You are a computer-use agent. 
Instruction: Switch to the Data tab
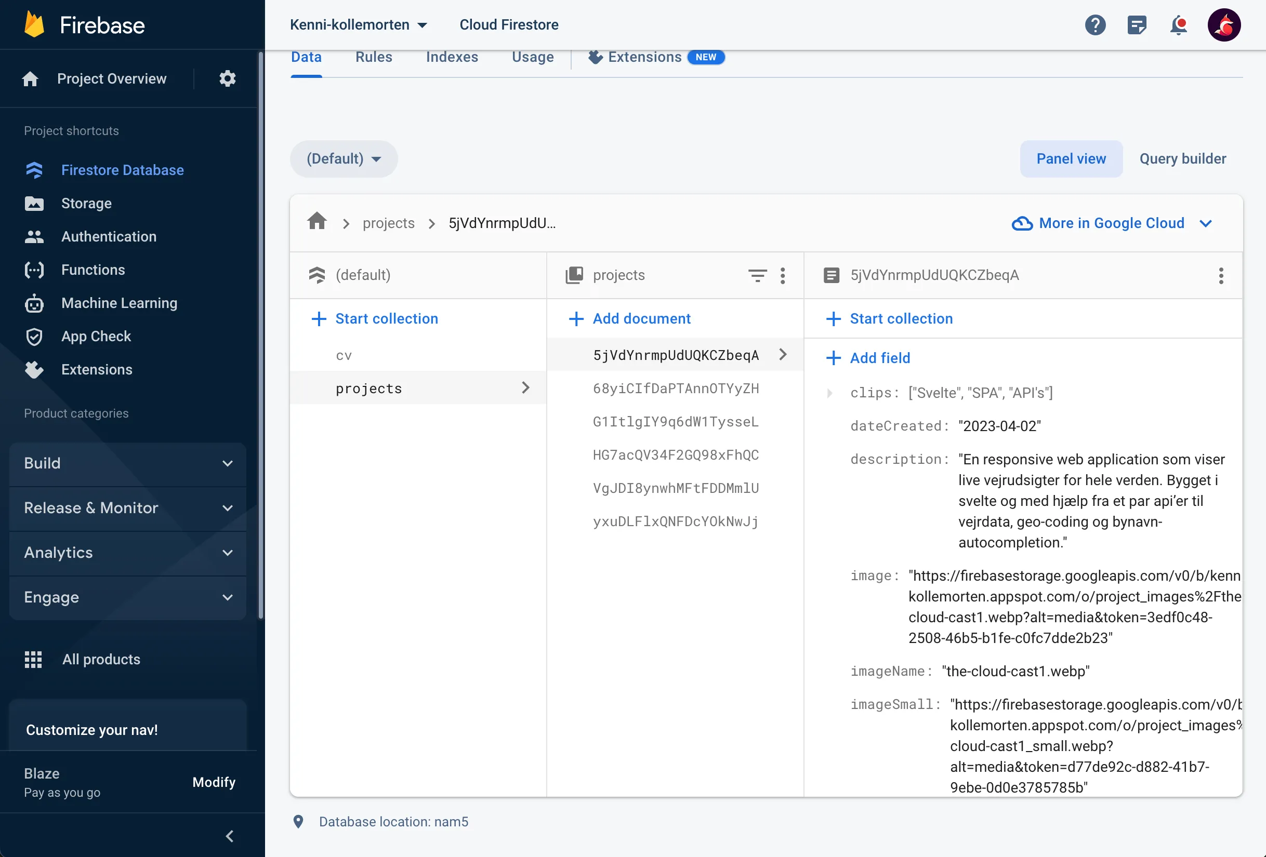306,57
